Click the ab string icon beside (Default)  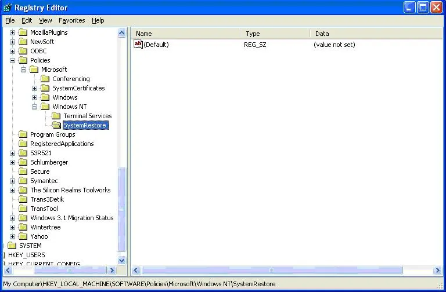(138, 45)
